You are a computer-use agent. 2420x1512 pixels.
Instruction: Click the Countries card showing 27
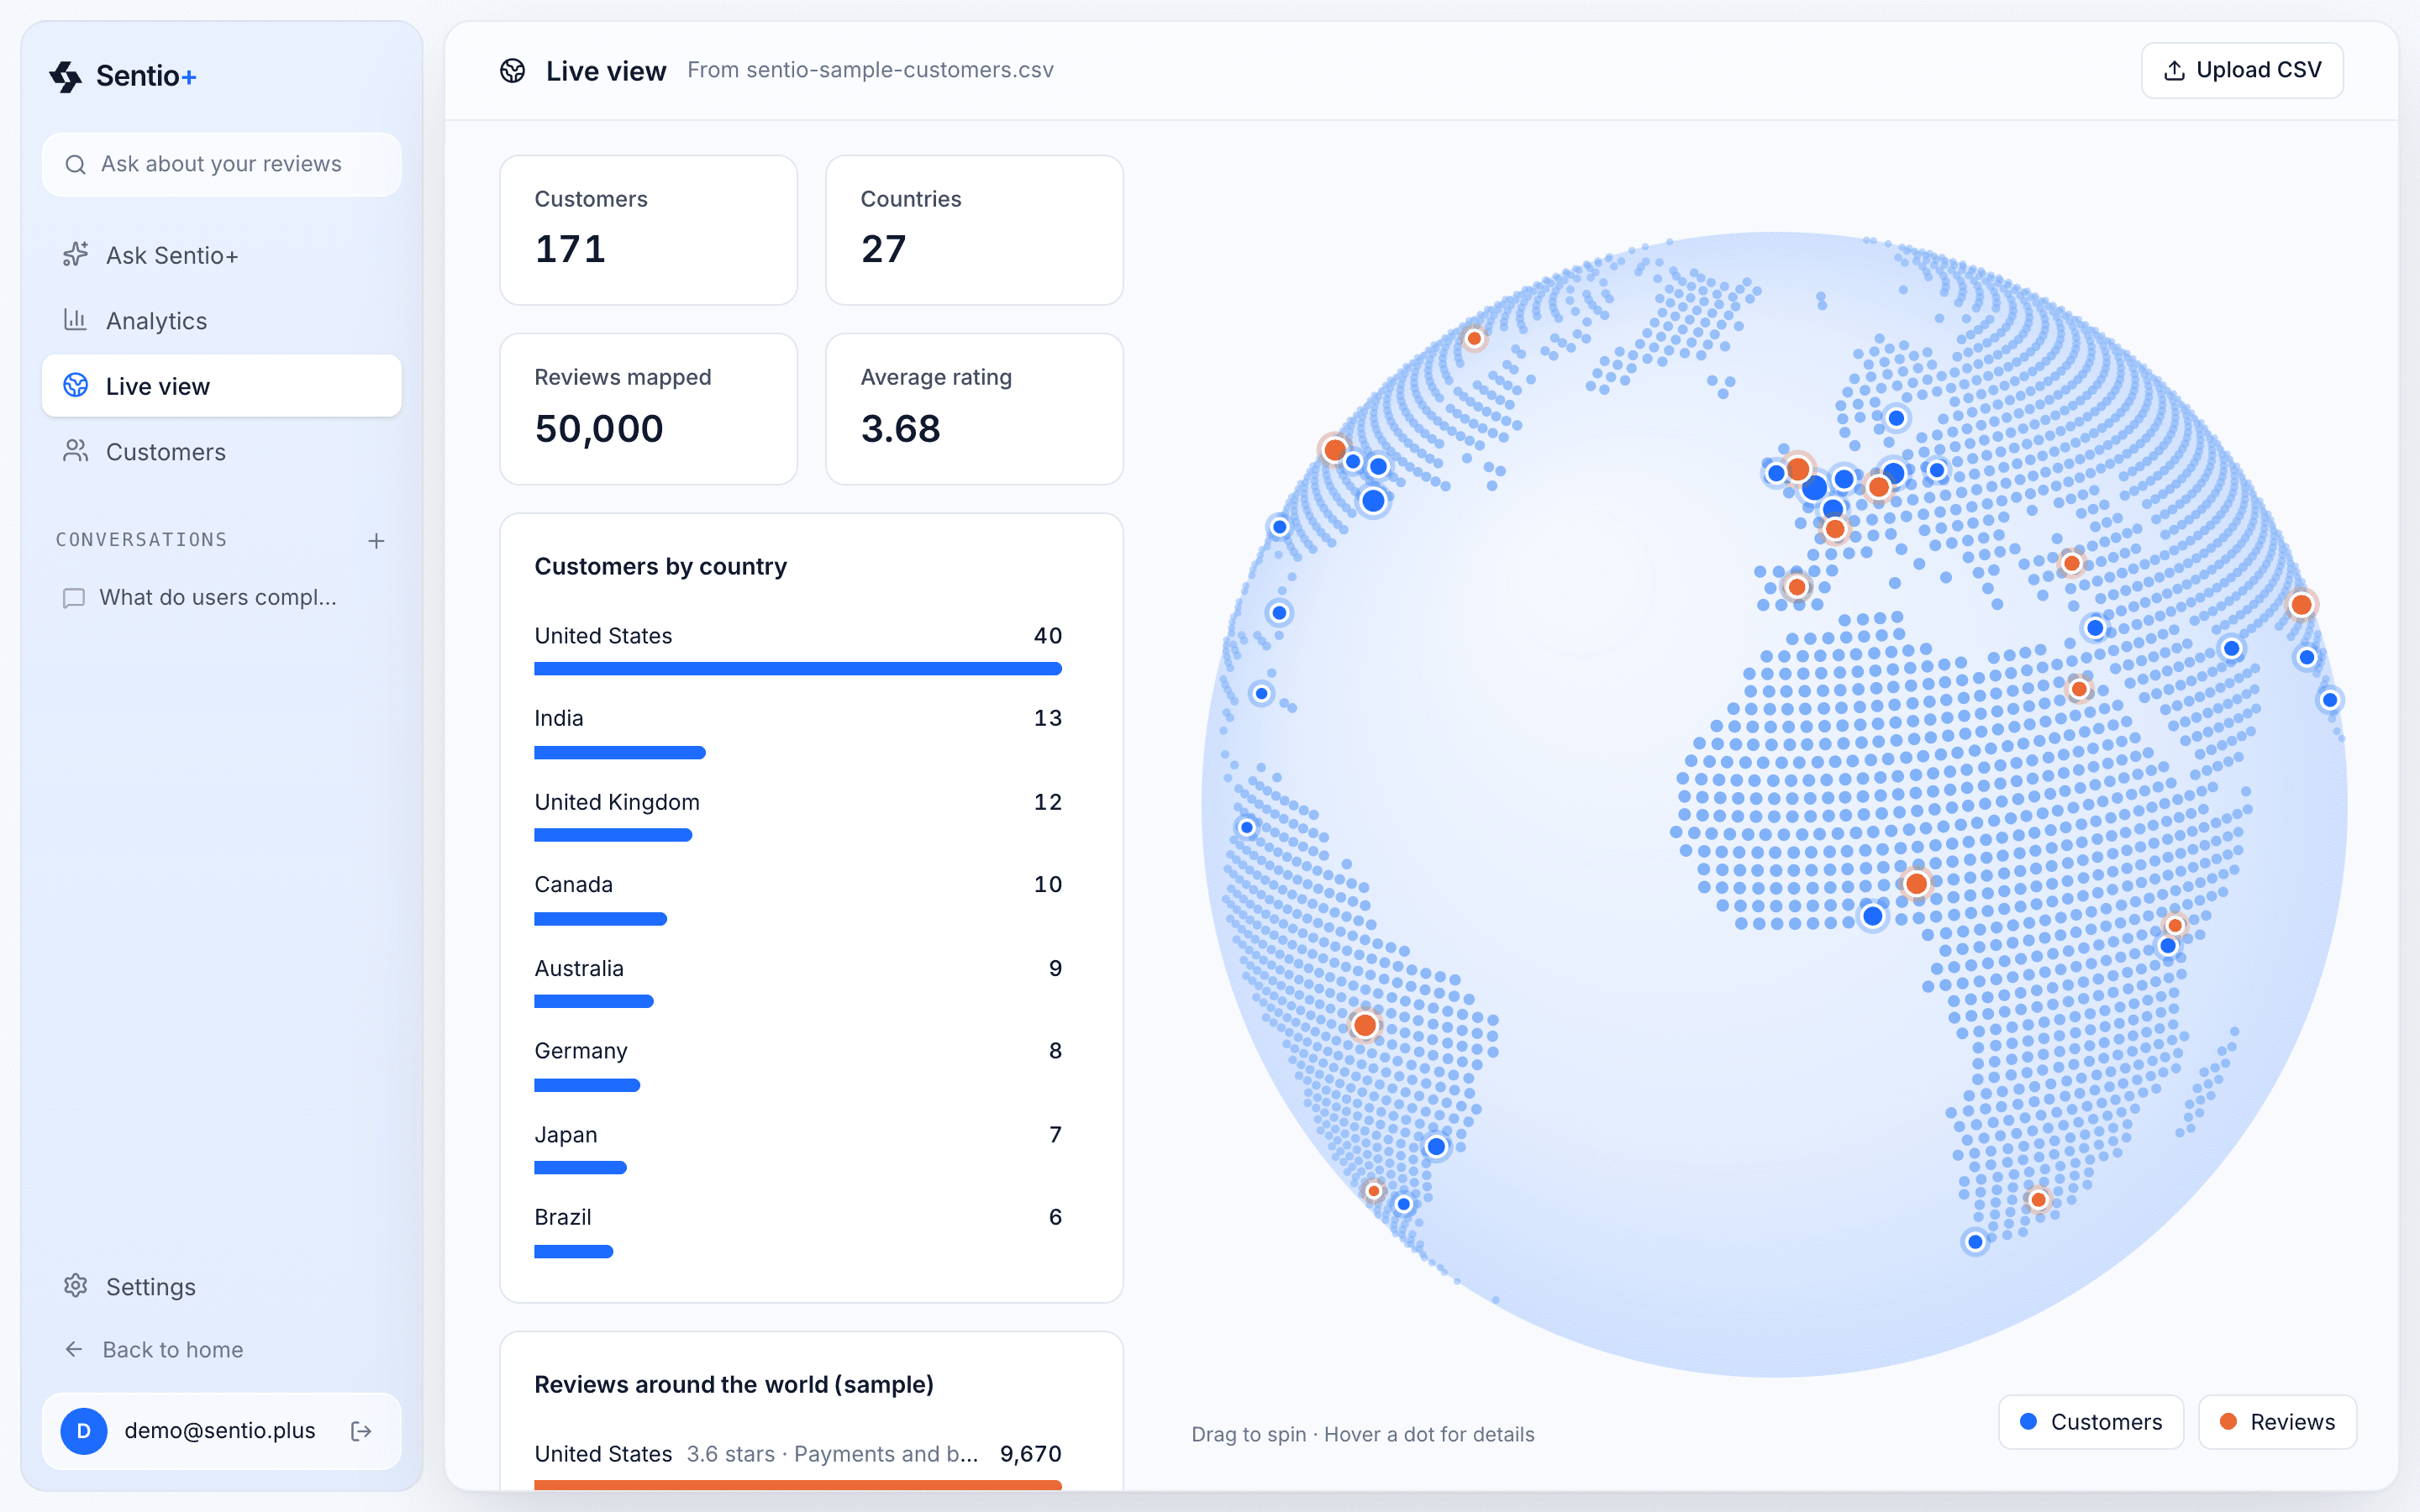pos(975,230)
